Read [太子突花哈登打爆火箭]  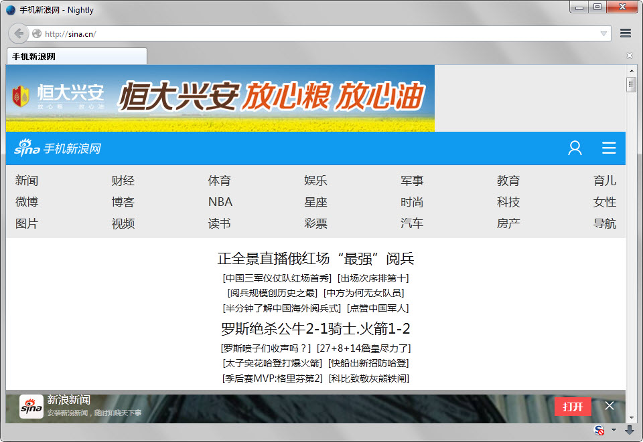[x=273, y=363]
